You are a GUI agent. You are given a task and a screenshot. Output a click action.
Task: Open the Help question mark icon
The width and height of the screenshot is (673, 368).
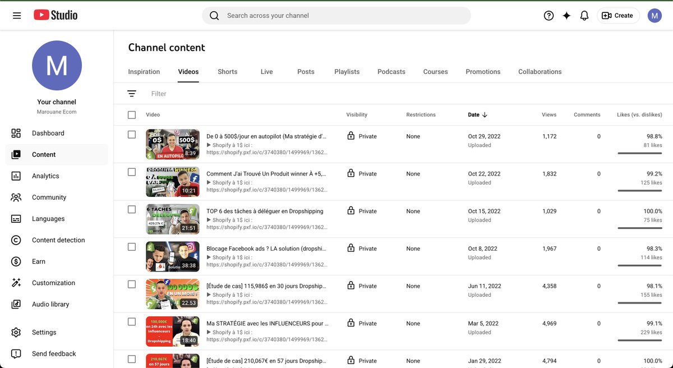tap(549, 16)
